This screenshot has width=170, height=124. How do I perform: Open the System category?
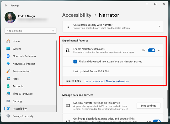30,49
